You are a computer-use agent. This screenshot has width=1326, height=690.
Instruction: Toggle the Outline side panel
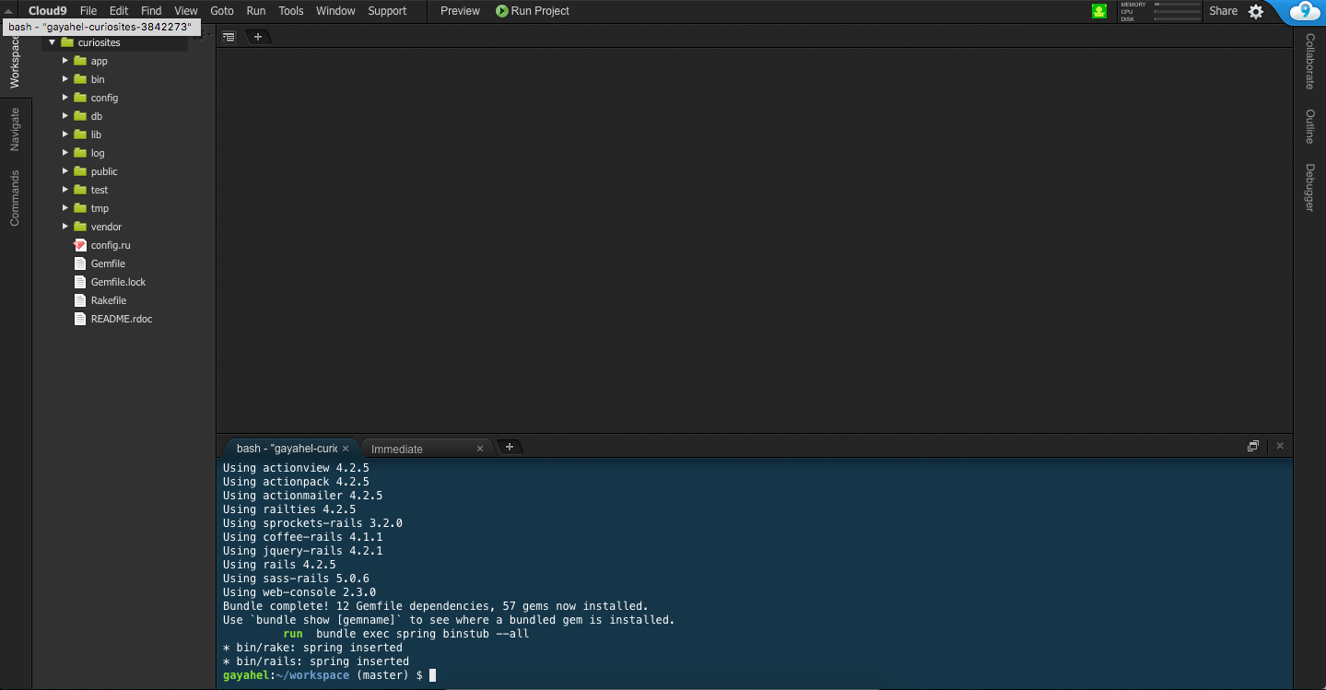click(x=1309, y=127)
